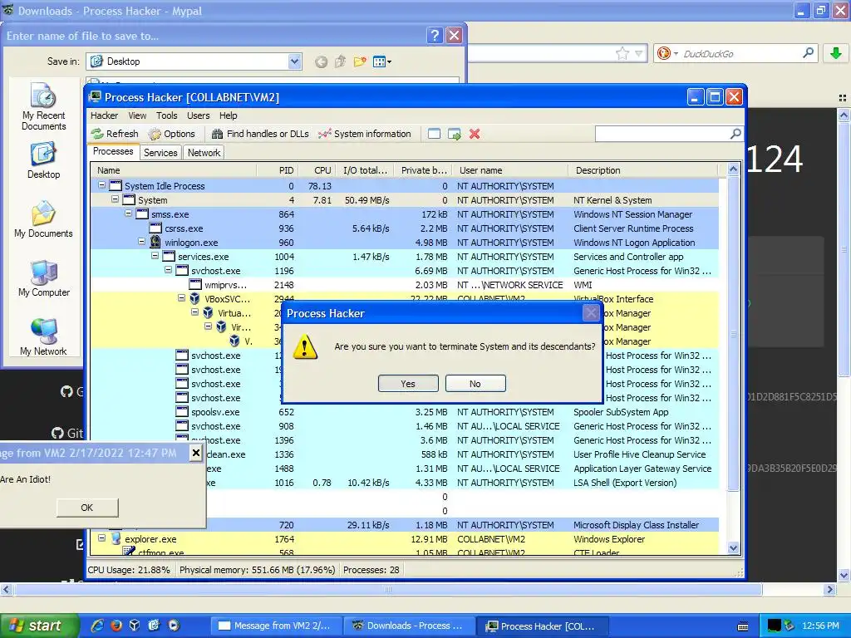This screenshot has width=851, height=638.
Task: Select Desktop shortcut in save dialog sidebar
Action: pos(43,160)
